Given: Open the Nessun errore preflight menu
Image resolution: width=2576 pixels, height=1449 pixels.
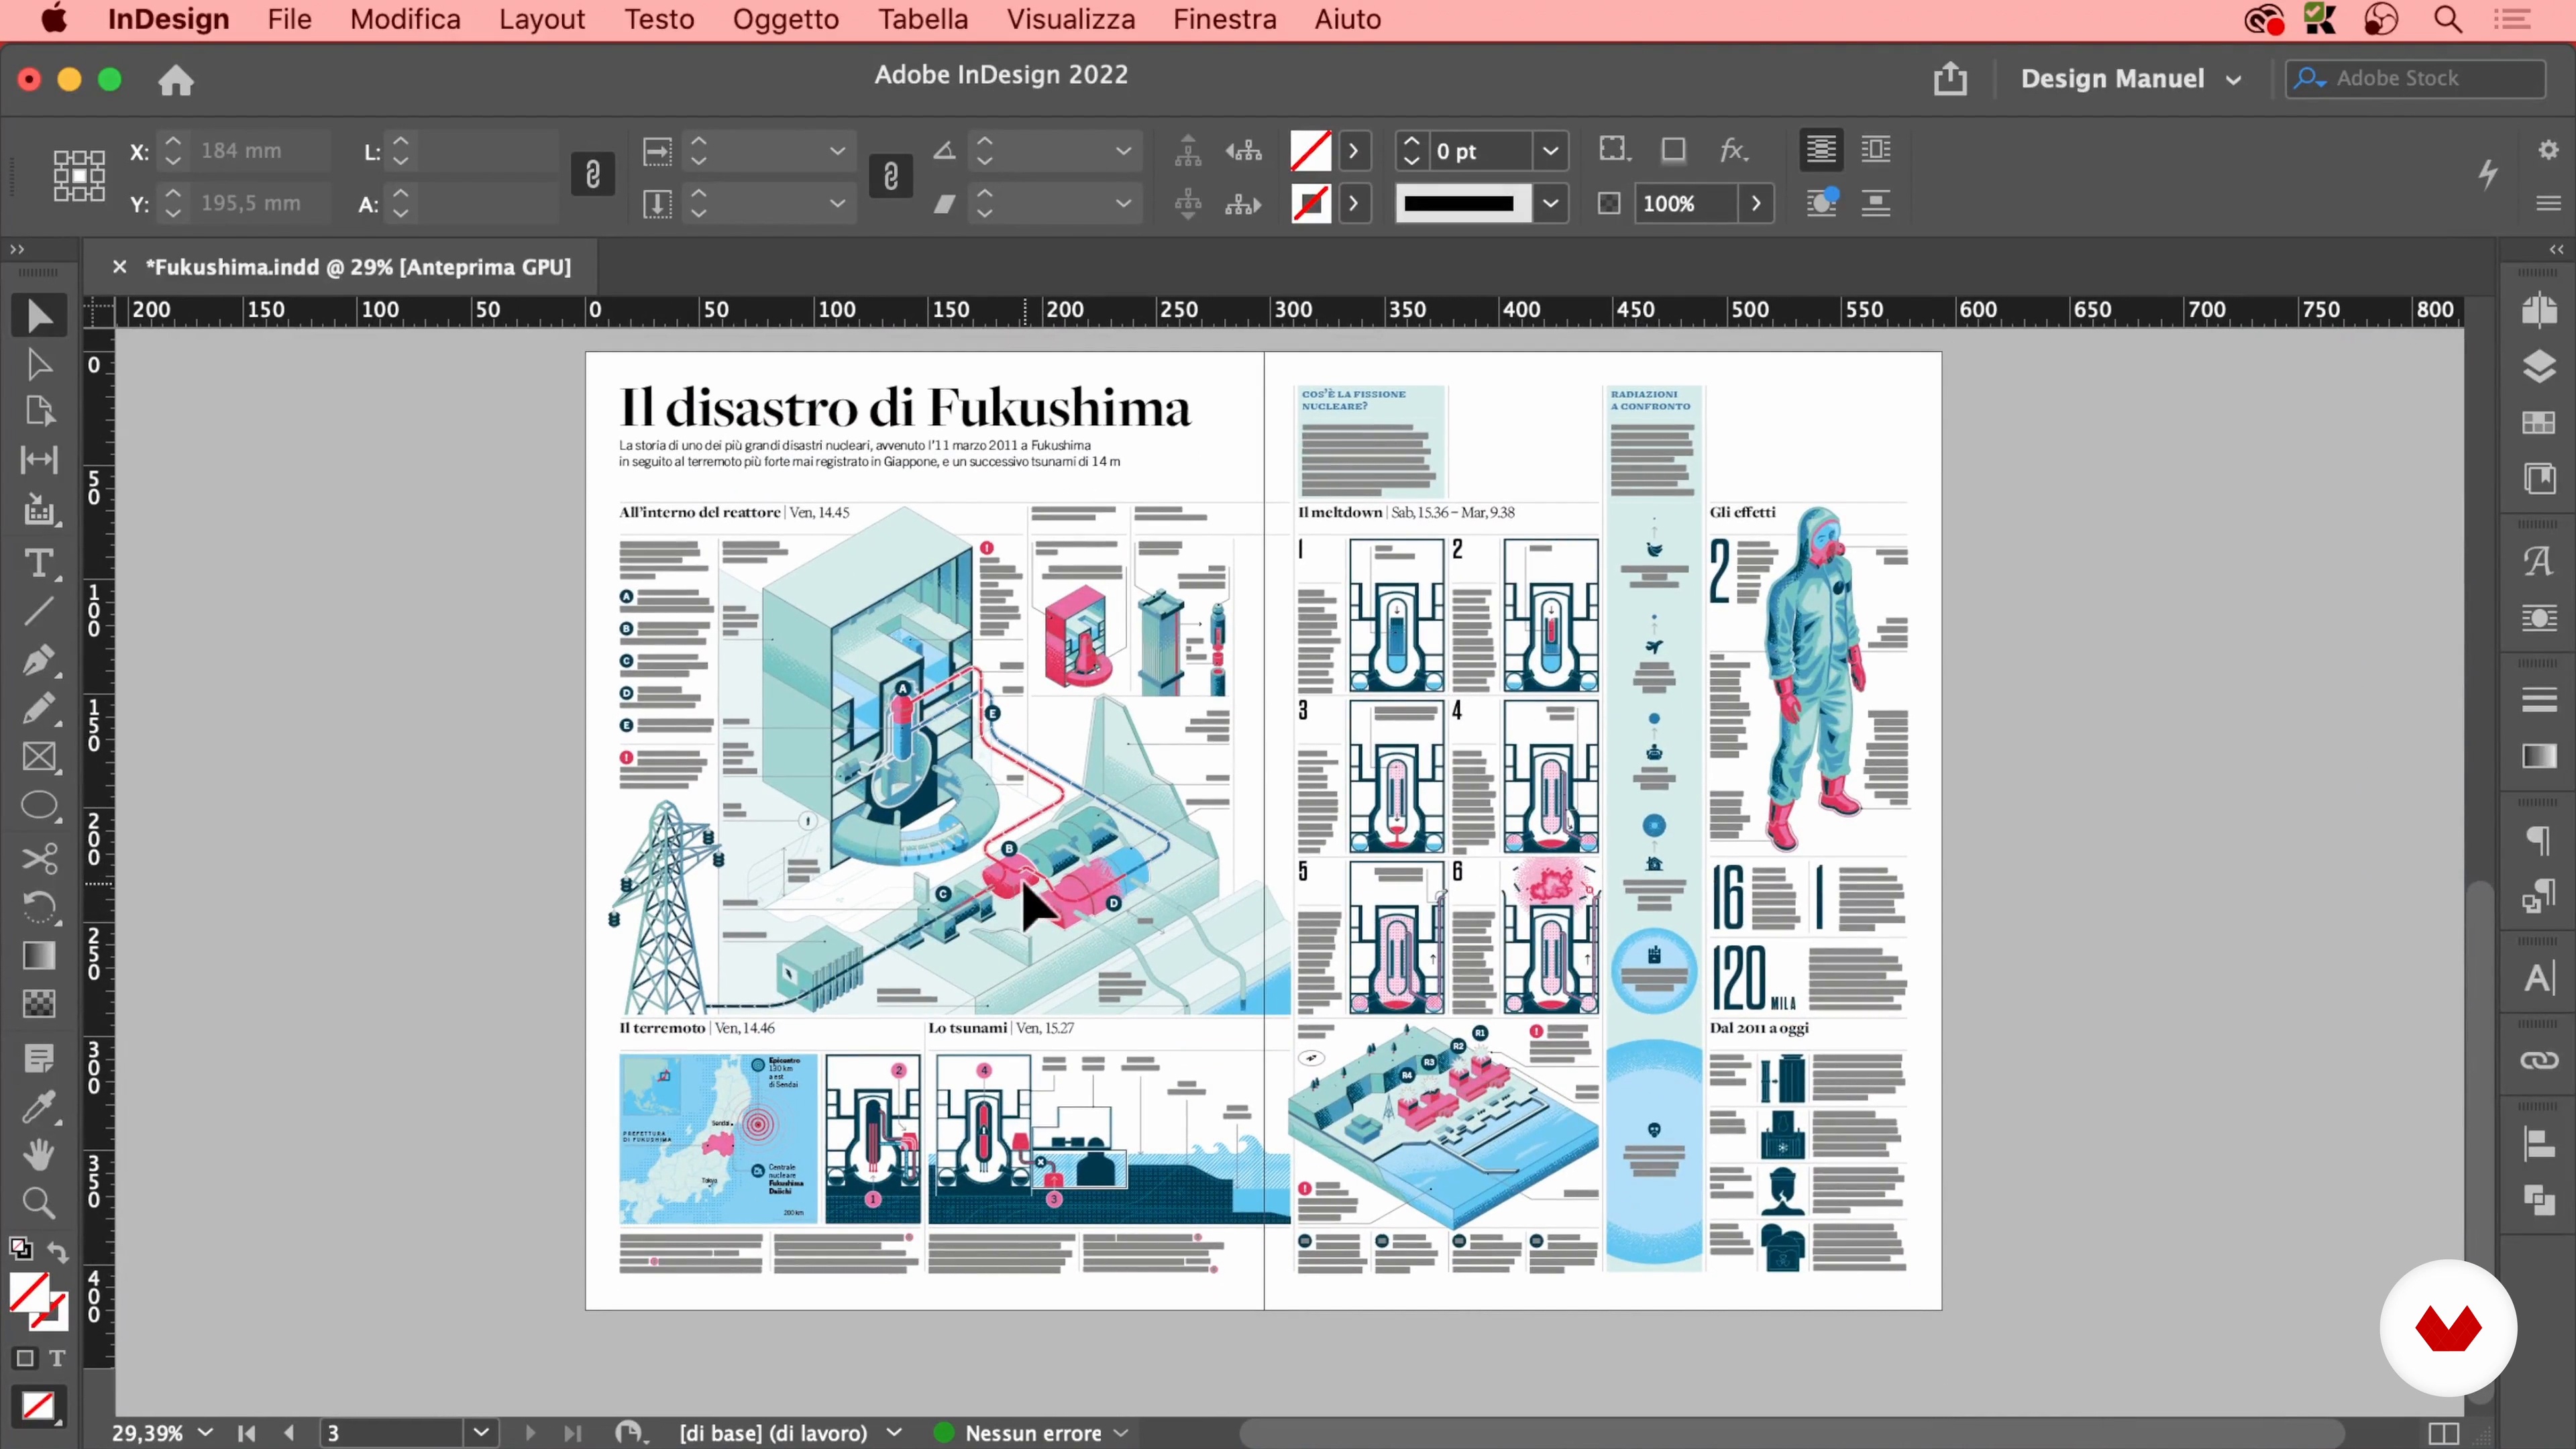Looking at the screenshot, I should (x=1122, y=1433).
